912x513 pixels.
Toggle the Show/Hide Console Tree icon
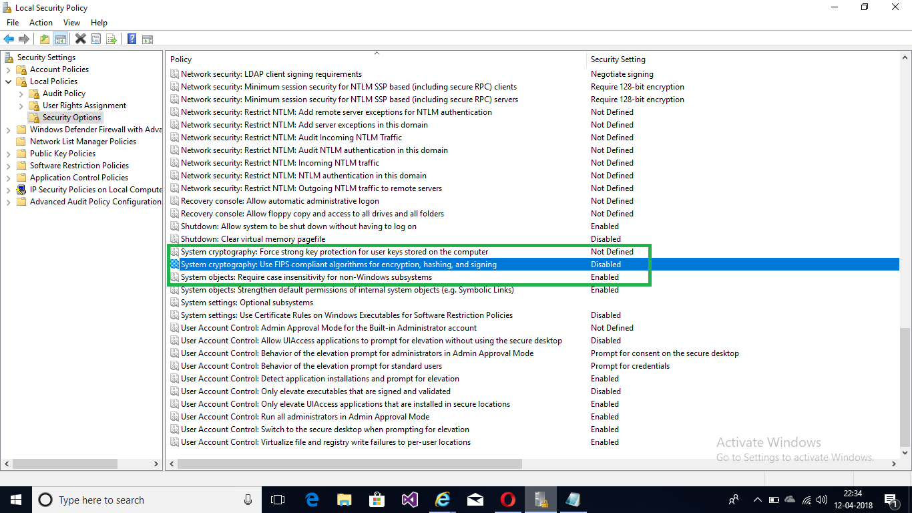pyautogui.click(x=61, y=38)
